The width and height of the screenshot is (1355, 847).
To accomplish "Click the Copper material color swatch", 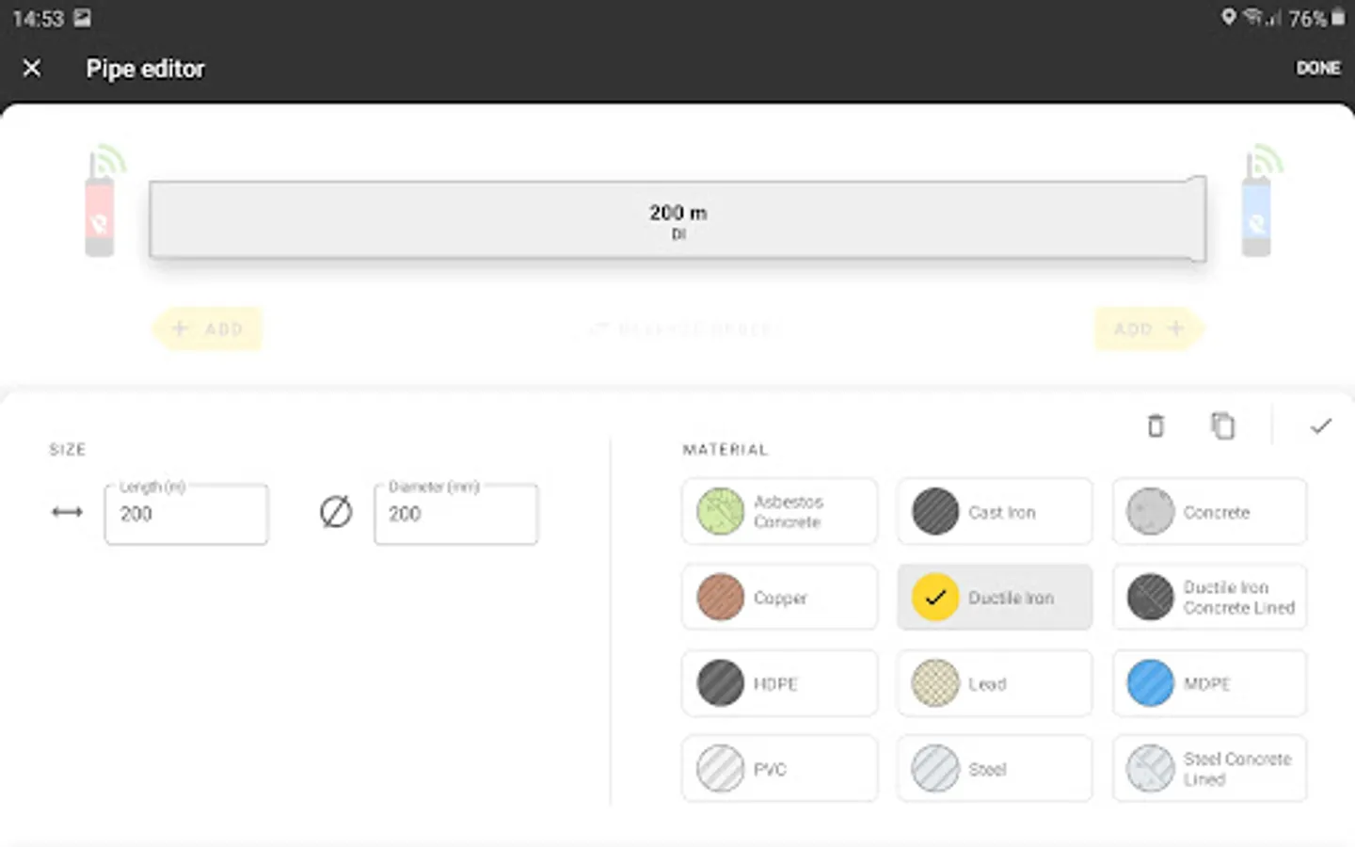I will [x=720, y=597].
